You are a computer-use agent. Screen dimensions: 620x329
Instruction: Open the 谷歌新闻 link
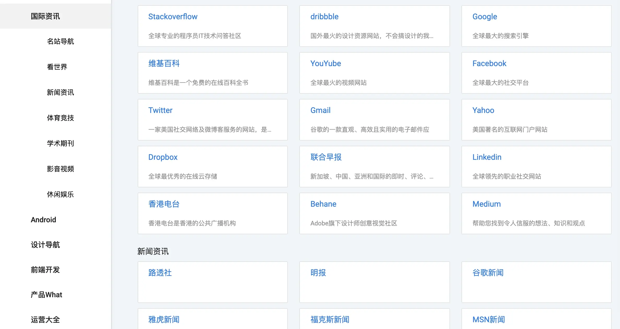488,273
